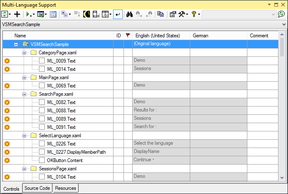The width and height of the screenshot is (288, 194).
Task: Check the OKButton.Content checkbox
Action: coord(42,160)
